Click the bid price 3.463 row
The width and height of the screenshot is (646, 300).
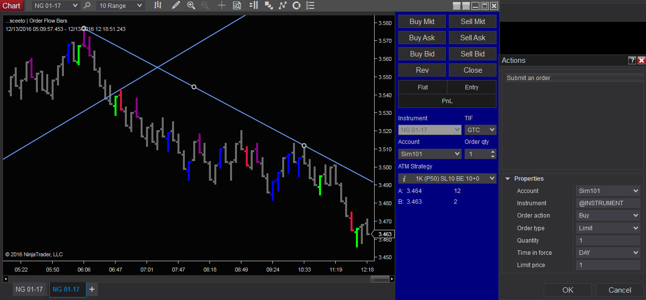(429, 202)
